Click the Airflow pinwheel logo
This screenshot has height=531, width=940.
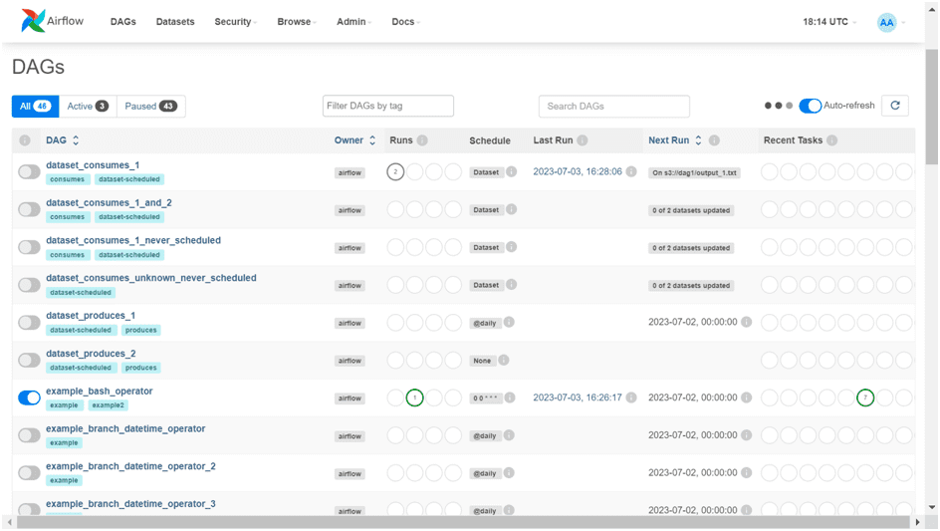click(x=33, y=21)
